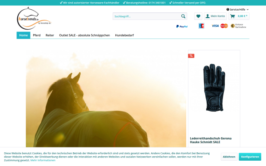This screenshot has height=166, width=266.
Task: Click the leather riding glove image
Action: [214, 88]
